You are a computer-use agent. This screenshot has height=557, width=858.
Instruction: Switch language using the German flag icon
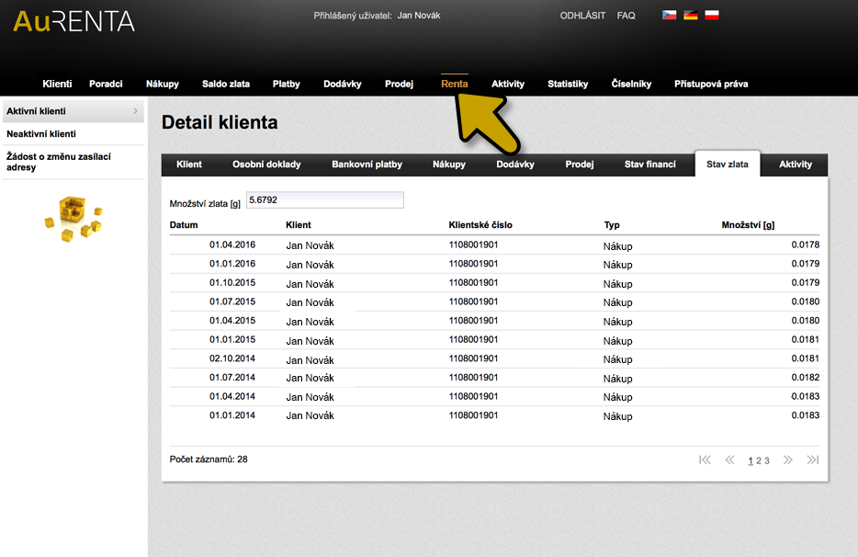691,16
